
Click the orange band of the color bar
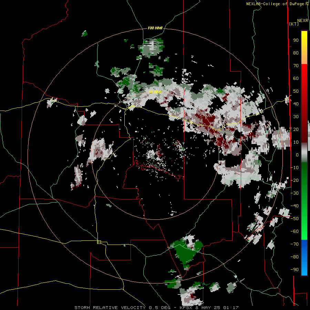click(x=304, y=58)
